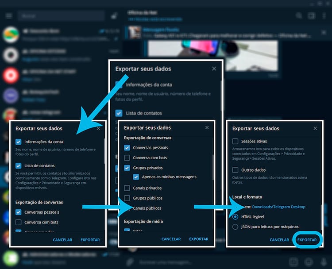Enable the Sessões ativas checkbox

pyautogui.click(x=235, y=142)
